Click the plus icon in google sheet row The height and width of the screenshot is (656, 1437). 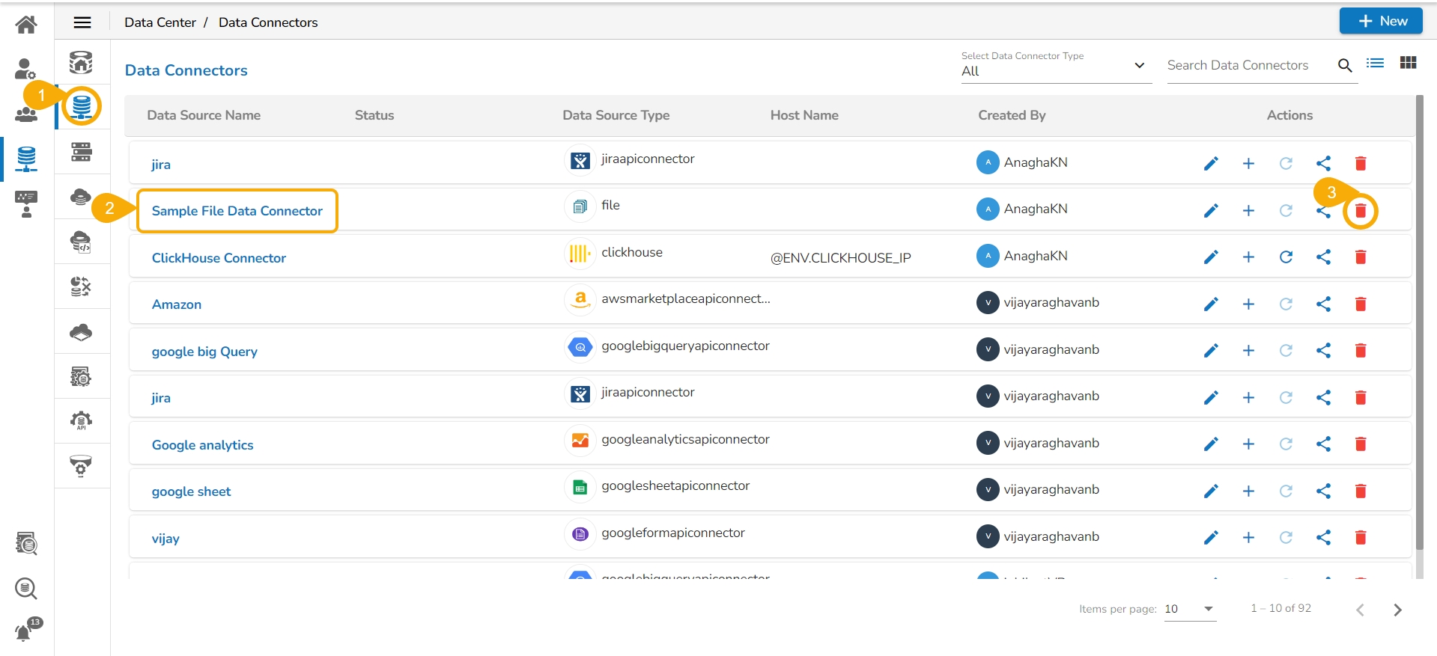pos(1248,491)
